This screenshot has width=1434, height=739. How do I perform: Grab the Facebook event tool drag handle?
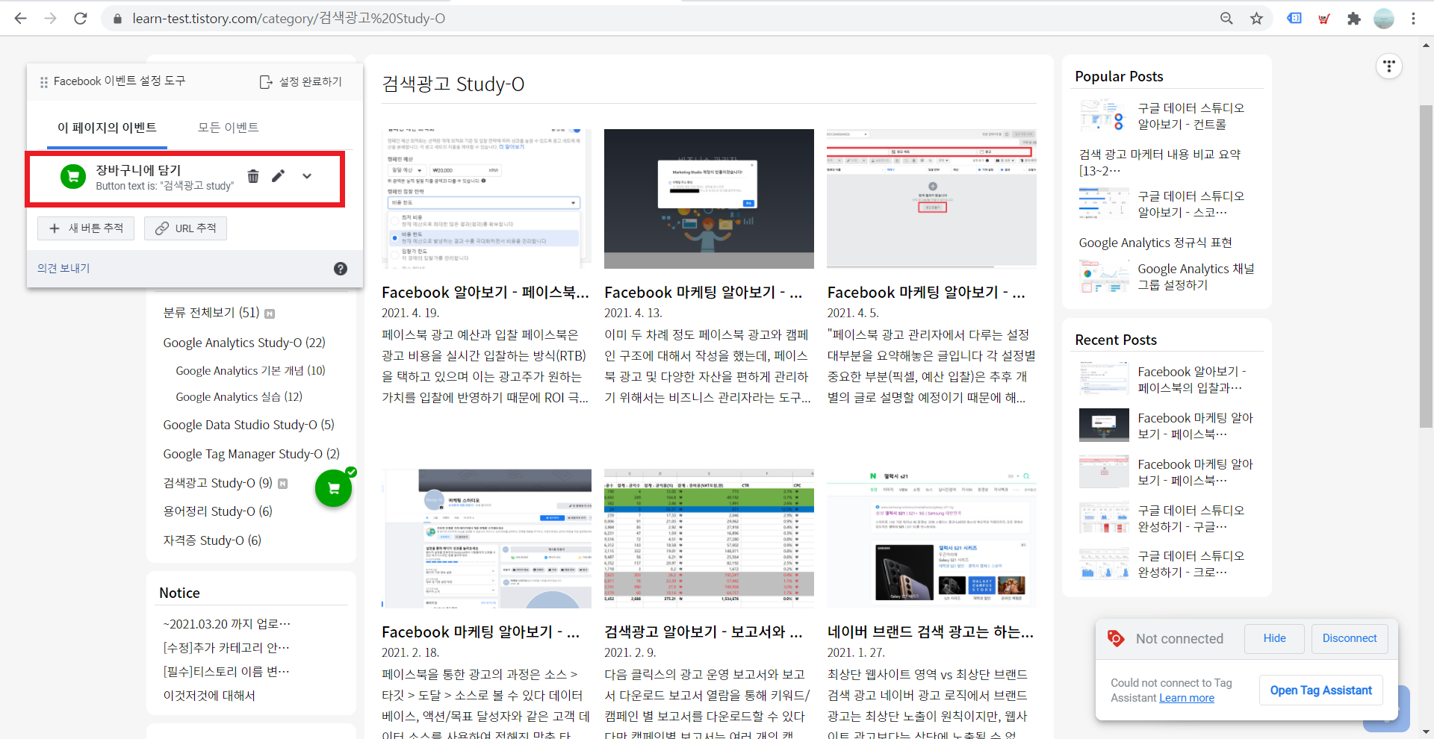click(x=44, y=82)
